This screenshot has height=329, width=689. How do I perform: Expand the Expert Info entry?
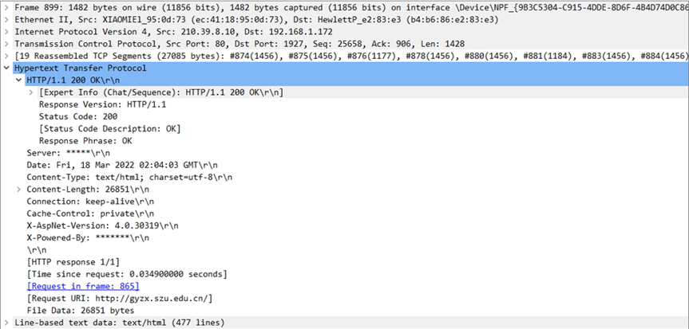coord(31,92)
